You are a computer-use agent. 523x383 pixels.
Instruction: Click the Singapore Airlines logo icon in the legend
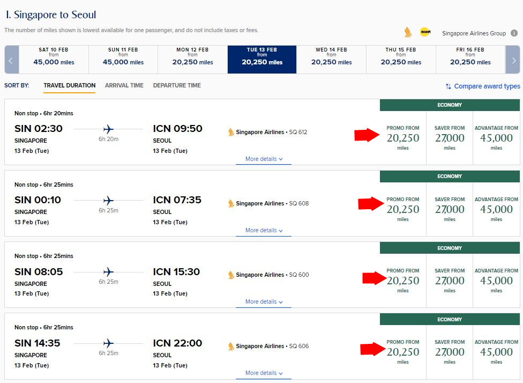[408, 32]
